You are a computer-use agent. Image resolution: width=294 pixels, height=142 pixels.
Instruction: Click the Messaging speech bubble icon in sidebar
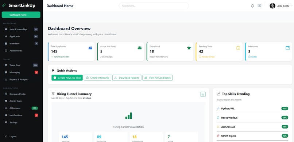pos(6,72)
